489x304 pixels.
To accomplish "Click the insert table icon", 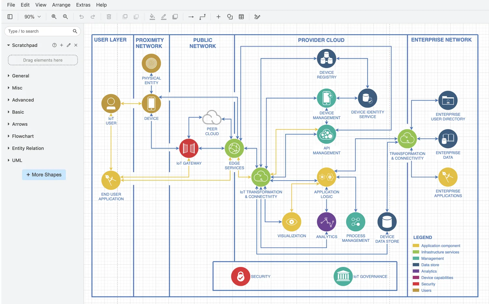I will [x=241, y=17].
